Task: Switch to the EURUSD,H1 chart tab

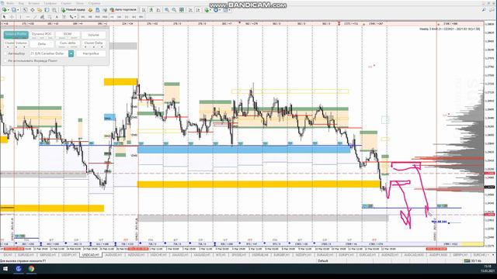Action: 26,255
